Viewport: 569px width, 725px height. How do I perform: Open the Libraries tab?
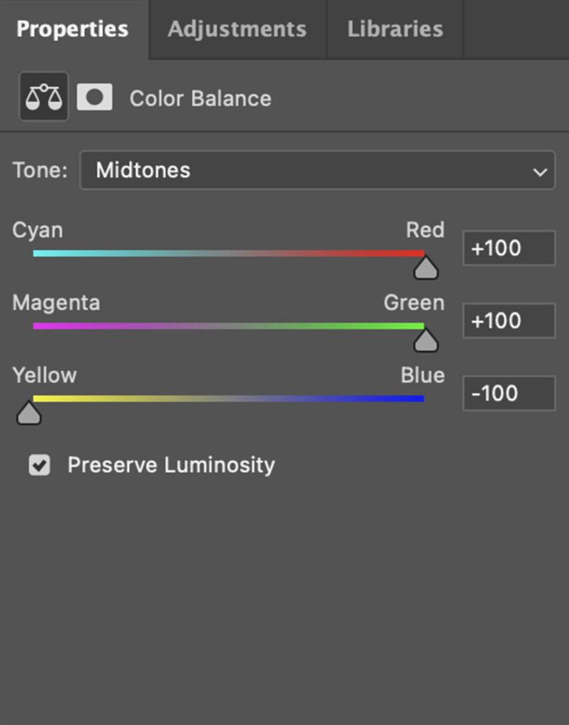pos(395,29)
